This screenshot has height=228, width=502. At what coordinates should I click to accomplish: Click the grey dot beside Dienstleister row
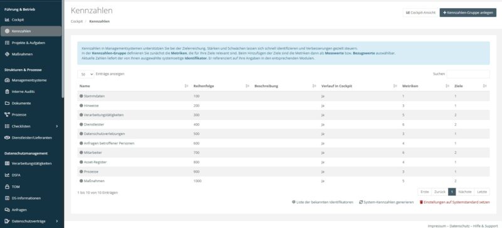(82, 124)
